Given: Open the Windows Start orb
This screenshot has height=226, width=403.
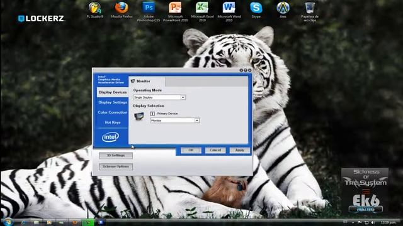Looking at the screenshot, I should [x=8, y=222].
